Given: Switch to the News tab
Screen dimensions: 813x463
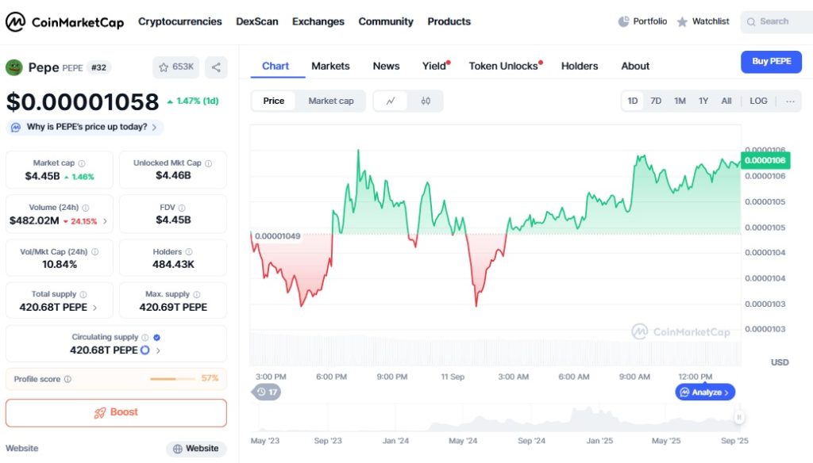Looking at the screenshot, I should pos(387,67).
